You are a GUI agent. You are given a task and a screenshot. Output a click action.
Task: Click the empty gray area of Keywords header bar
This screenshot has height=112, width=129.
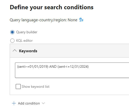pos(83,51)
